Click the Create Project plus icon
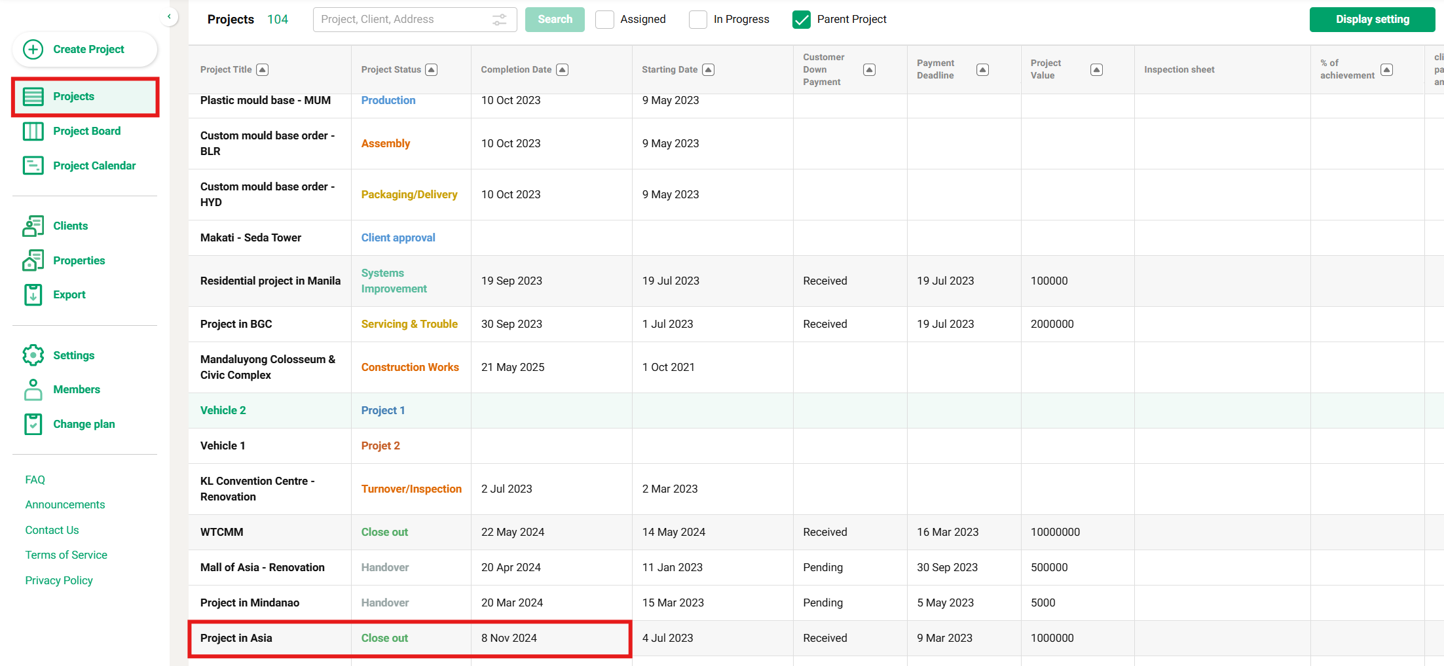1444x666 pixels. coord(33,50)
